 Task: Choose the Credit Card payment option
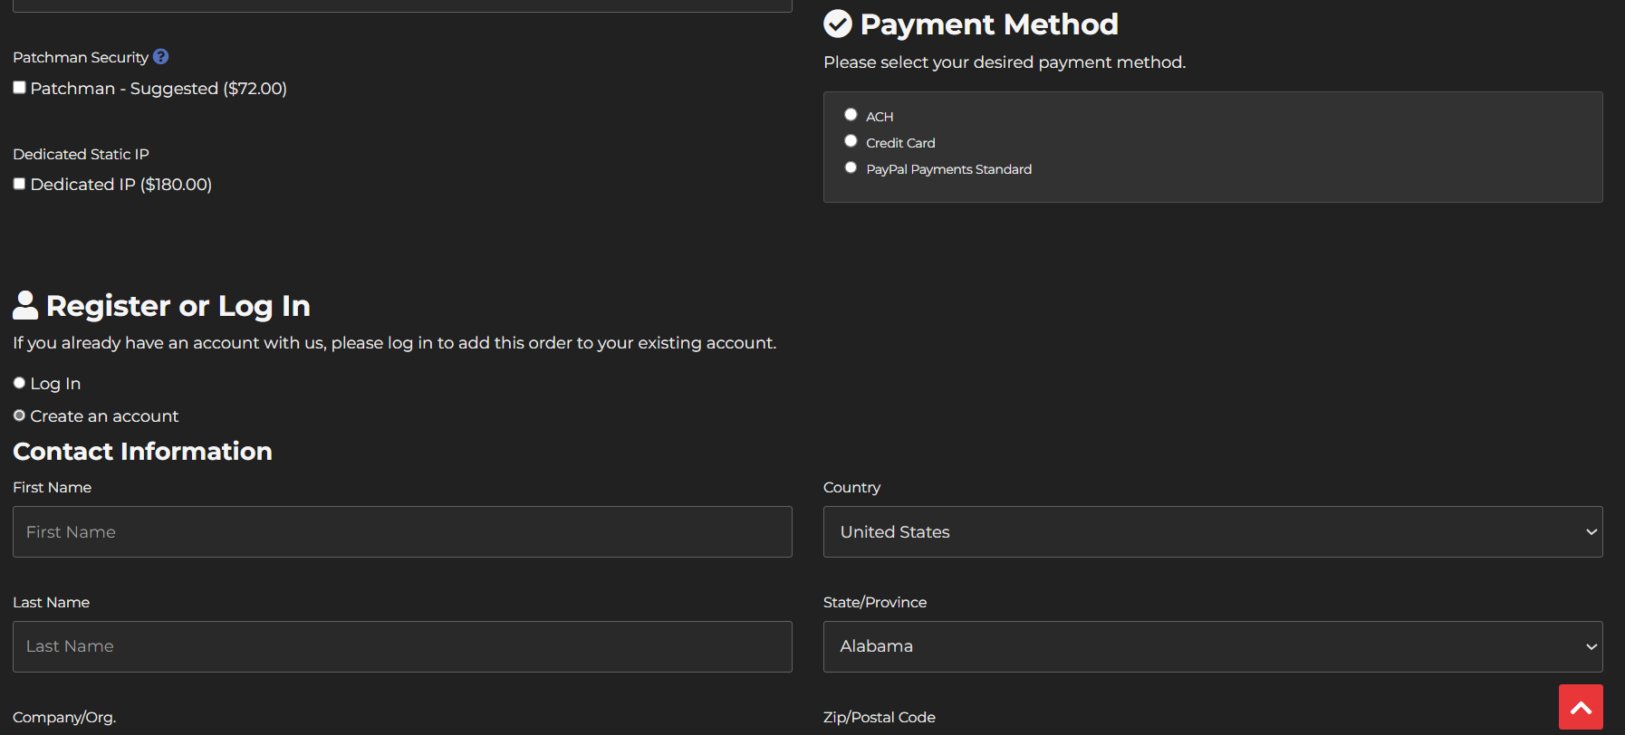(x=851, y=141)
